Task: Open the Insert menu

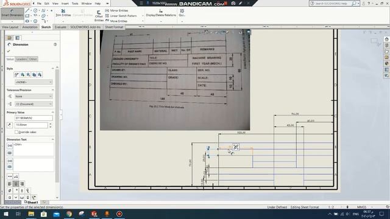Action: [x=65, y=4]
